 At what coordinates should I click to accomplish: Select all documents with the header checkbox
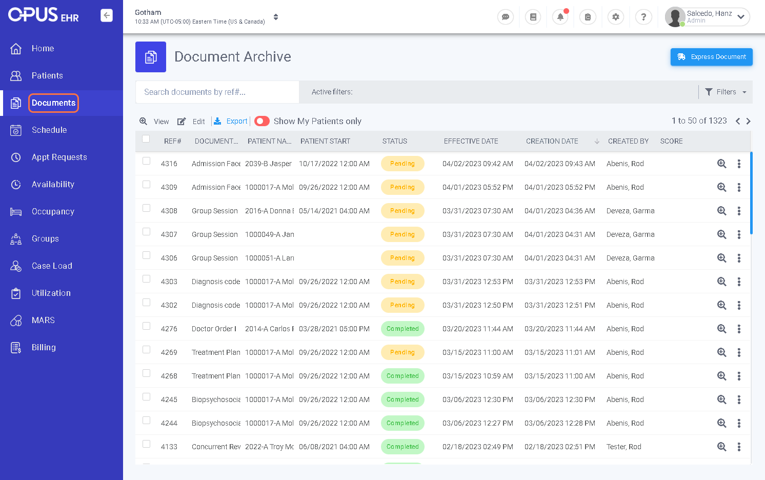point(146,138)
